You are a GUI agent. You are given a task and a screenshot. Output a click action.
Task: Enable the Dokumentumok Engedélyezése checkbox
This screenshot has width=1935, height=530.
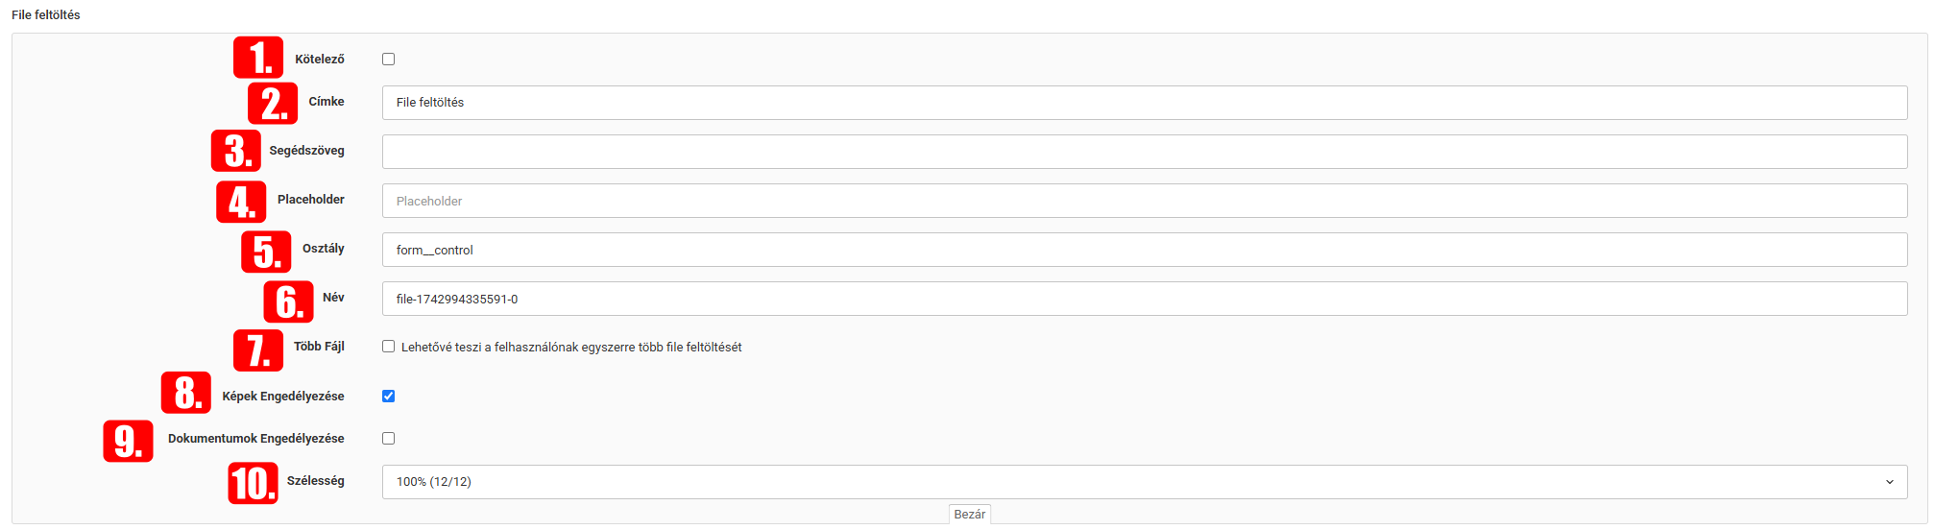(x=389, y=439)
